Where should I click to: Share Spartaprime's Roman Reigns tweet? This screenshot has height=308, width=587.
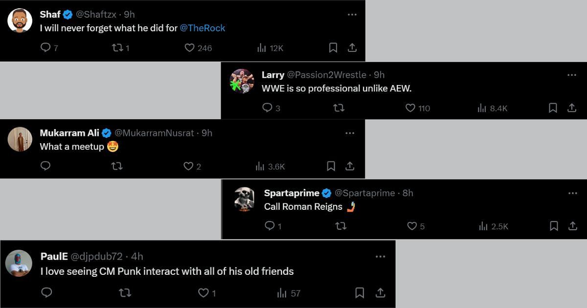[573, 226]
